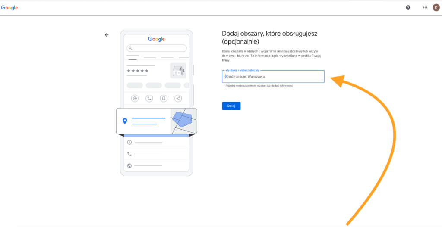Click the Google logo in header
The width and height of the screenshot is (442, 227).
click(9, 8)
